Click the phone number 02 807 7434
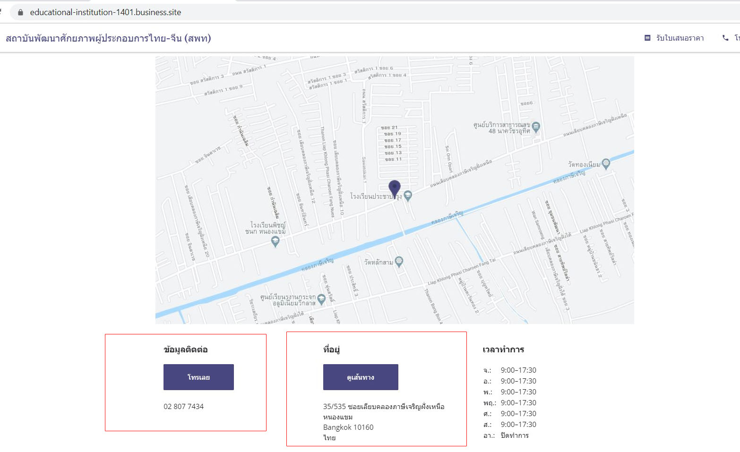740x452 pixels. point(183,406)
